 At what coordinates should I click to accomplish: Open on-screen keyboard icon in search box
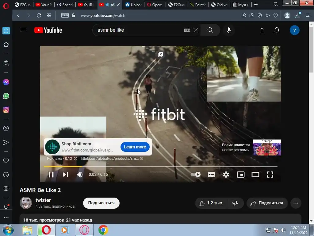[187, 30]
